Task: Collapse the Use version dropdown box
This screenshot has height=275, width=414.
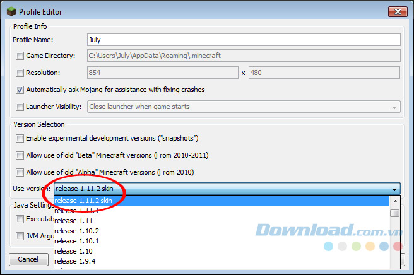Action: (x=227, y=189)
